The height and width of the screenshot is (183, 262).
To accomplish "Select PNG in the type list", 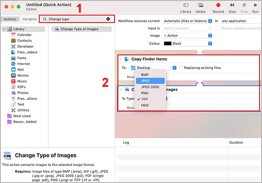I will coord(145,93).
